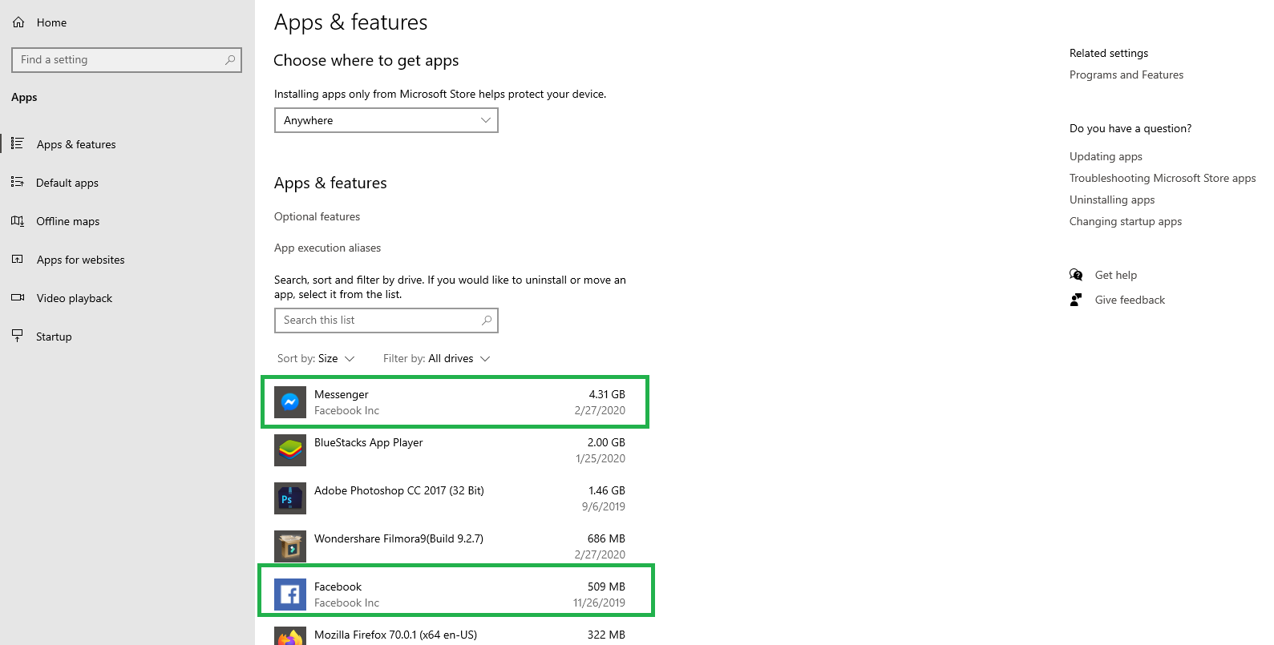Screen dimensions: 1274x645
Task: Click the Home icon in sidebar
Action: pos(18,22)
